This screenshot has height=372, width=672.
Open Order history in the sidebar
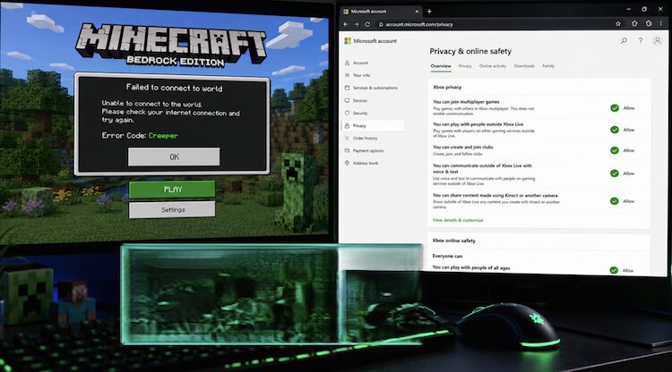pyautogui.click(x=361, y=138)
